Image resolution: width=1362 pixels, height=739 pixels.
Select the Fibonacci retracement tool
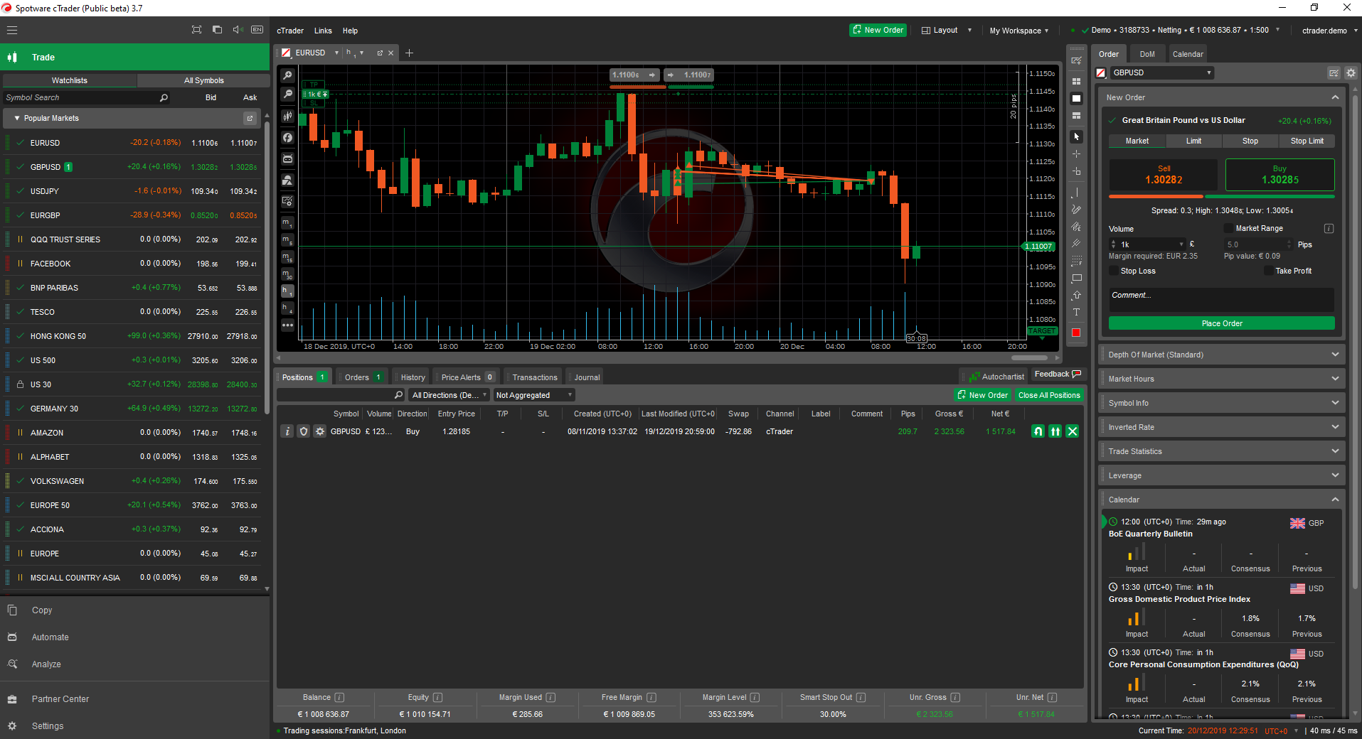1076,261
